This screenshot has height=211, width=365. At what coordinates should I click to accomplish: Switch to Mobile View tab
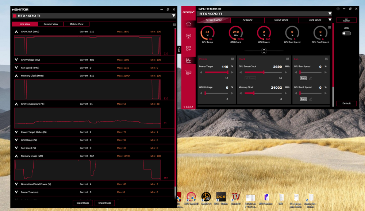click(77, 24)
